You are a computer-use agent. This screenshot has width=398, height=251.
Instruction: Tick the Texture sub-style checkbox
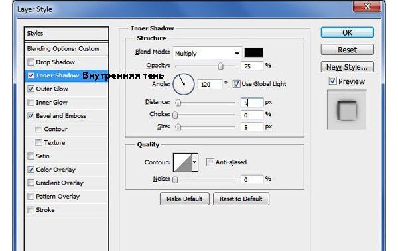pos(38,143)
